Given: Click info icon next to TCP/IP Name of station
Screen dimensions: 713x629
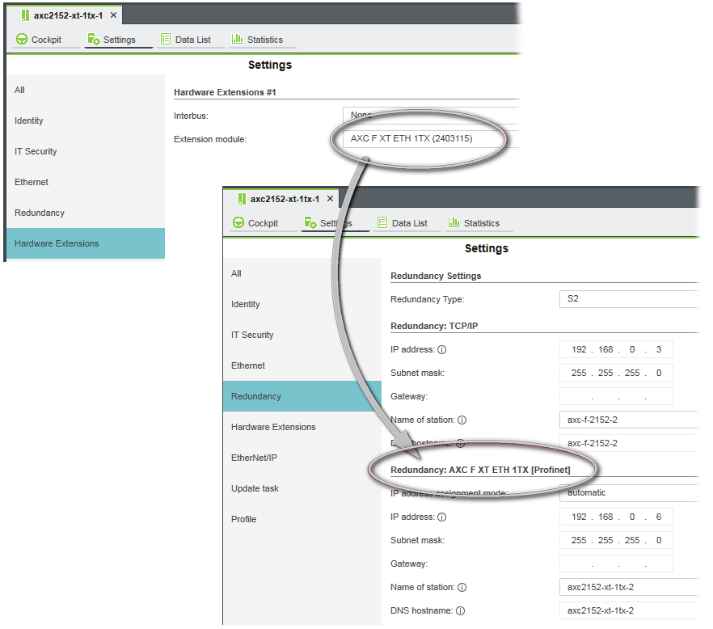Looking at the screenshot, I should (x=462, y=420).
